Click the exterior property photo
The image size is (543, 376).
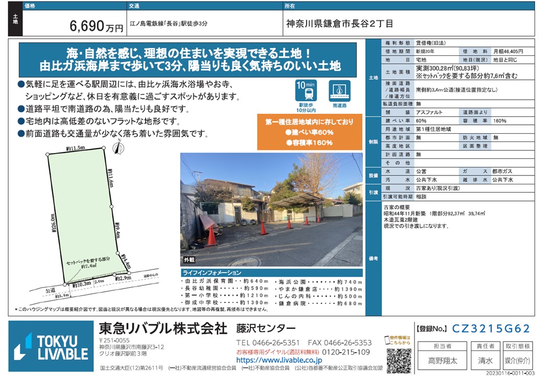[x=271, y=209]
